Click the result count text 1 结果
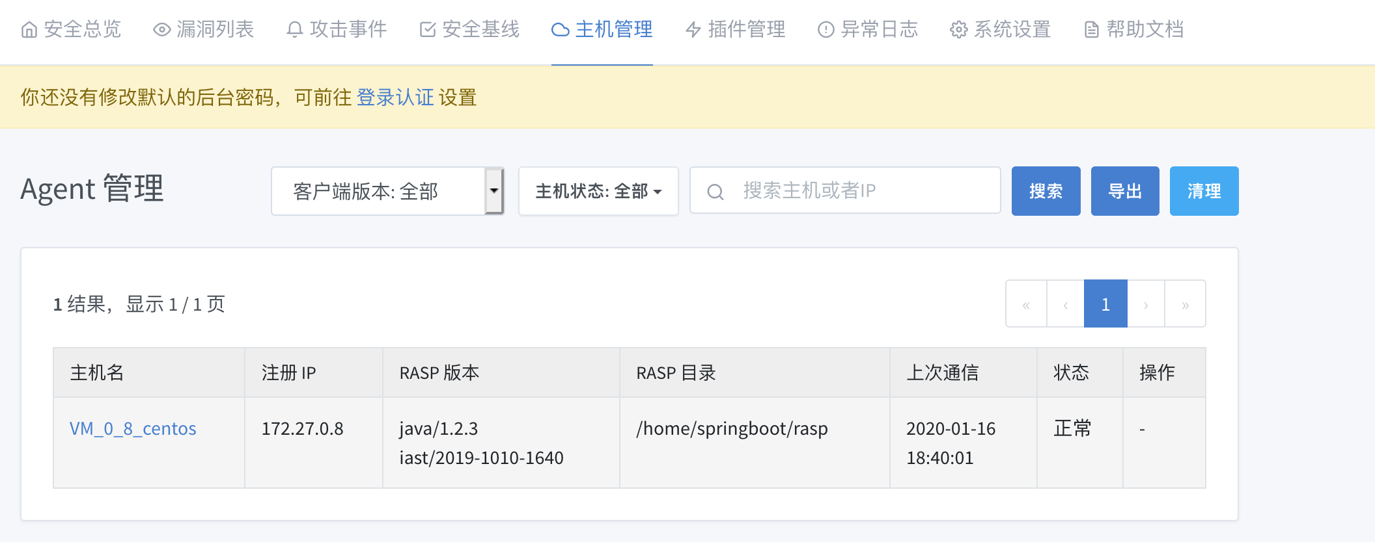This screenshot has height=542, width=1375. [x=79, y=304]
